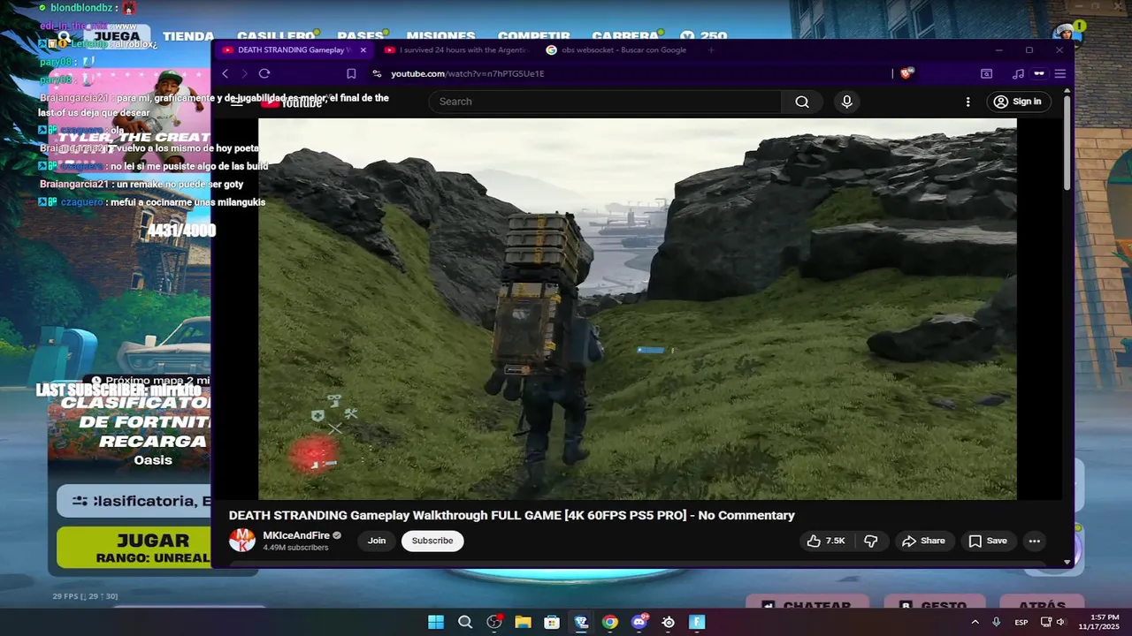Click the video title text

tap(512, 515)
